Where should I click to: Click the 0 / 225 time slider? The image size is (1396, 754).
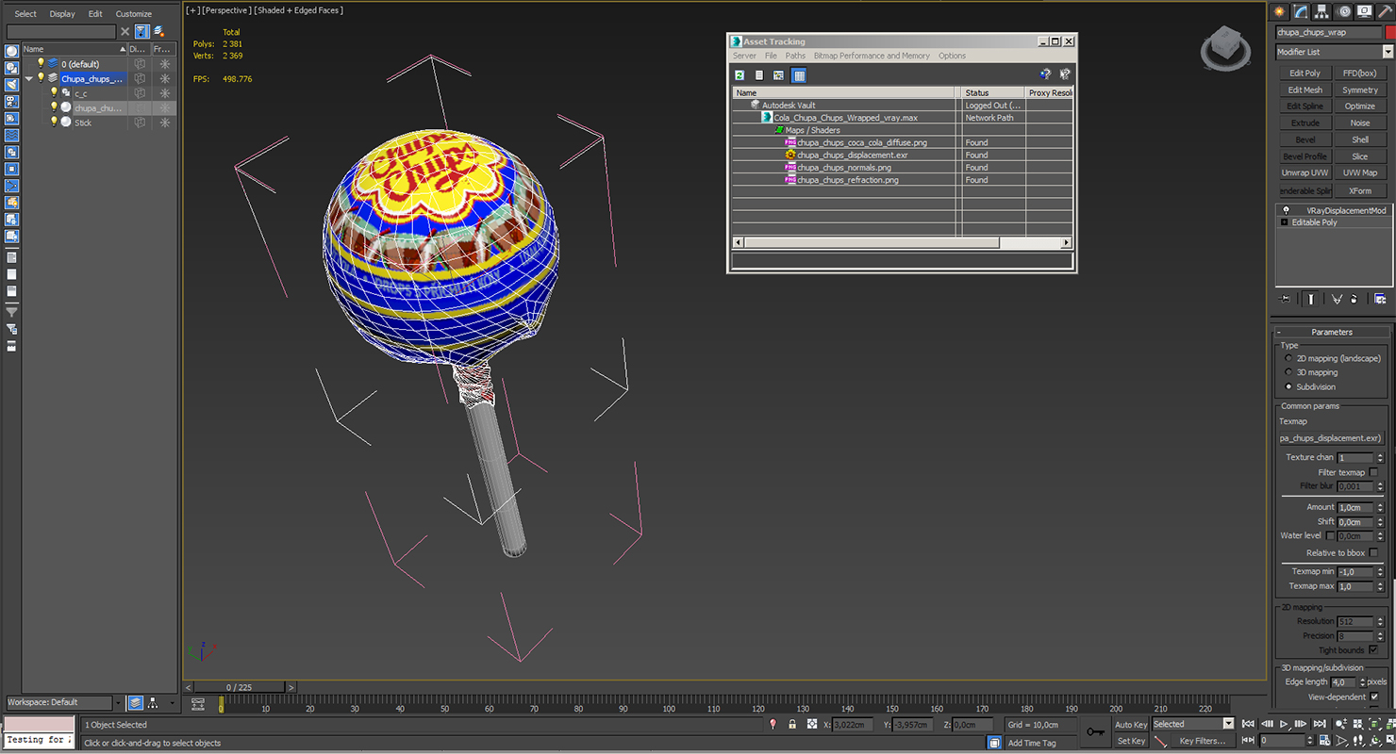pyautogui.click(x=241, y=687)
